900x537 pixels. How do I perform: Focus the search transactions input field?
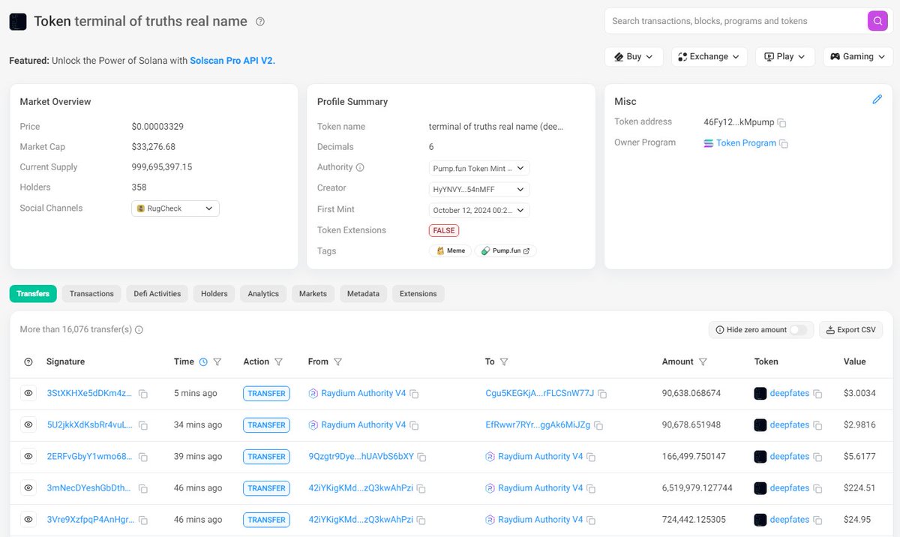tap(735, 21)
